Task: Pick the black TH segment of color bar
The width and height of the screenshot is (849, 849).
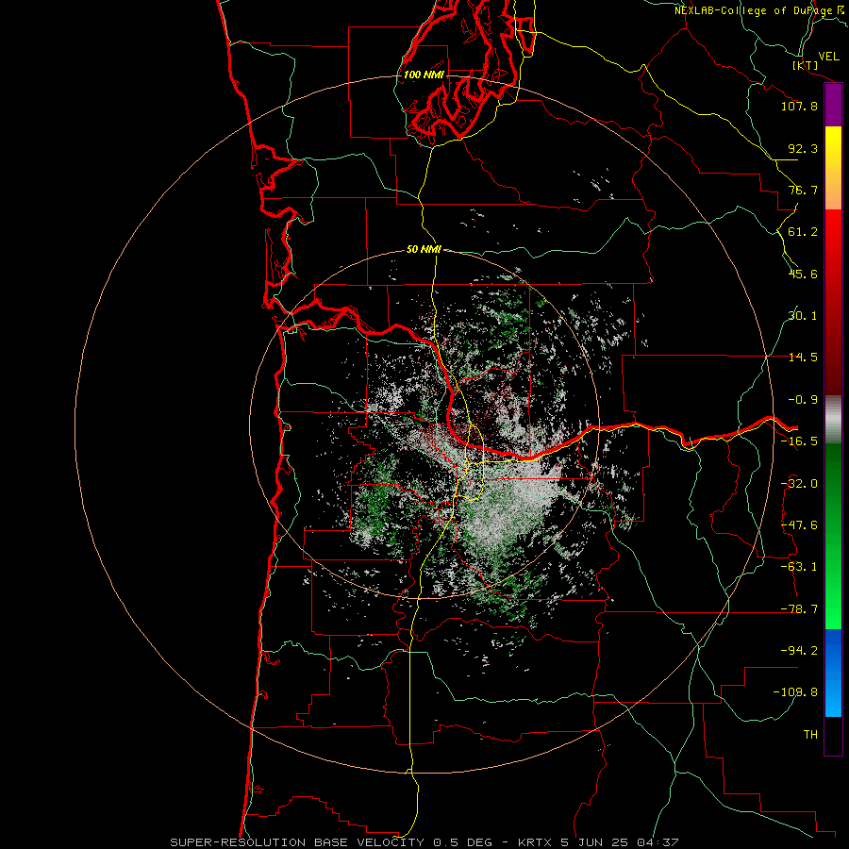Action: tap(833, 735)
